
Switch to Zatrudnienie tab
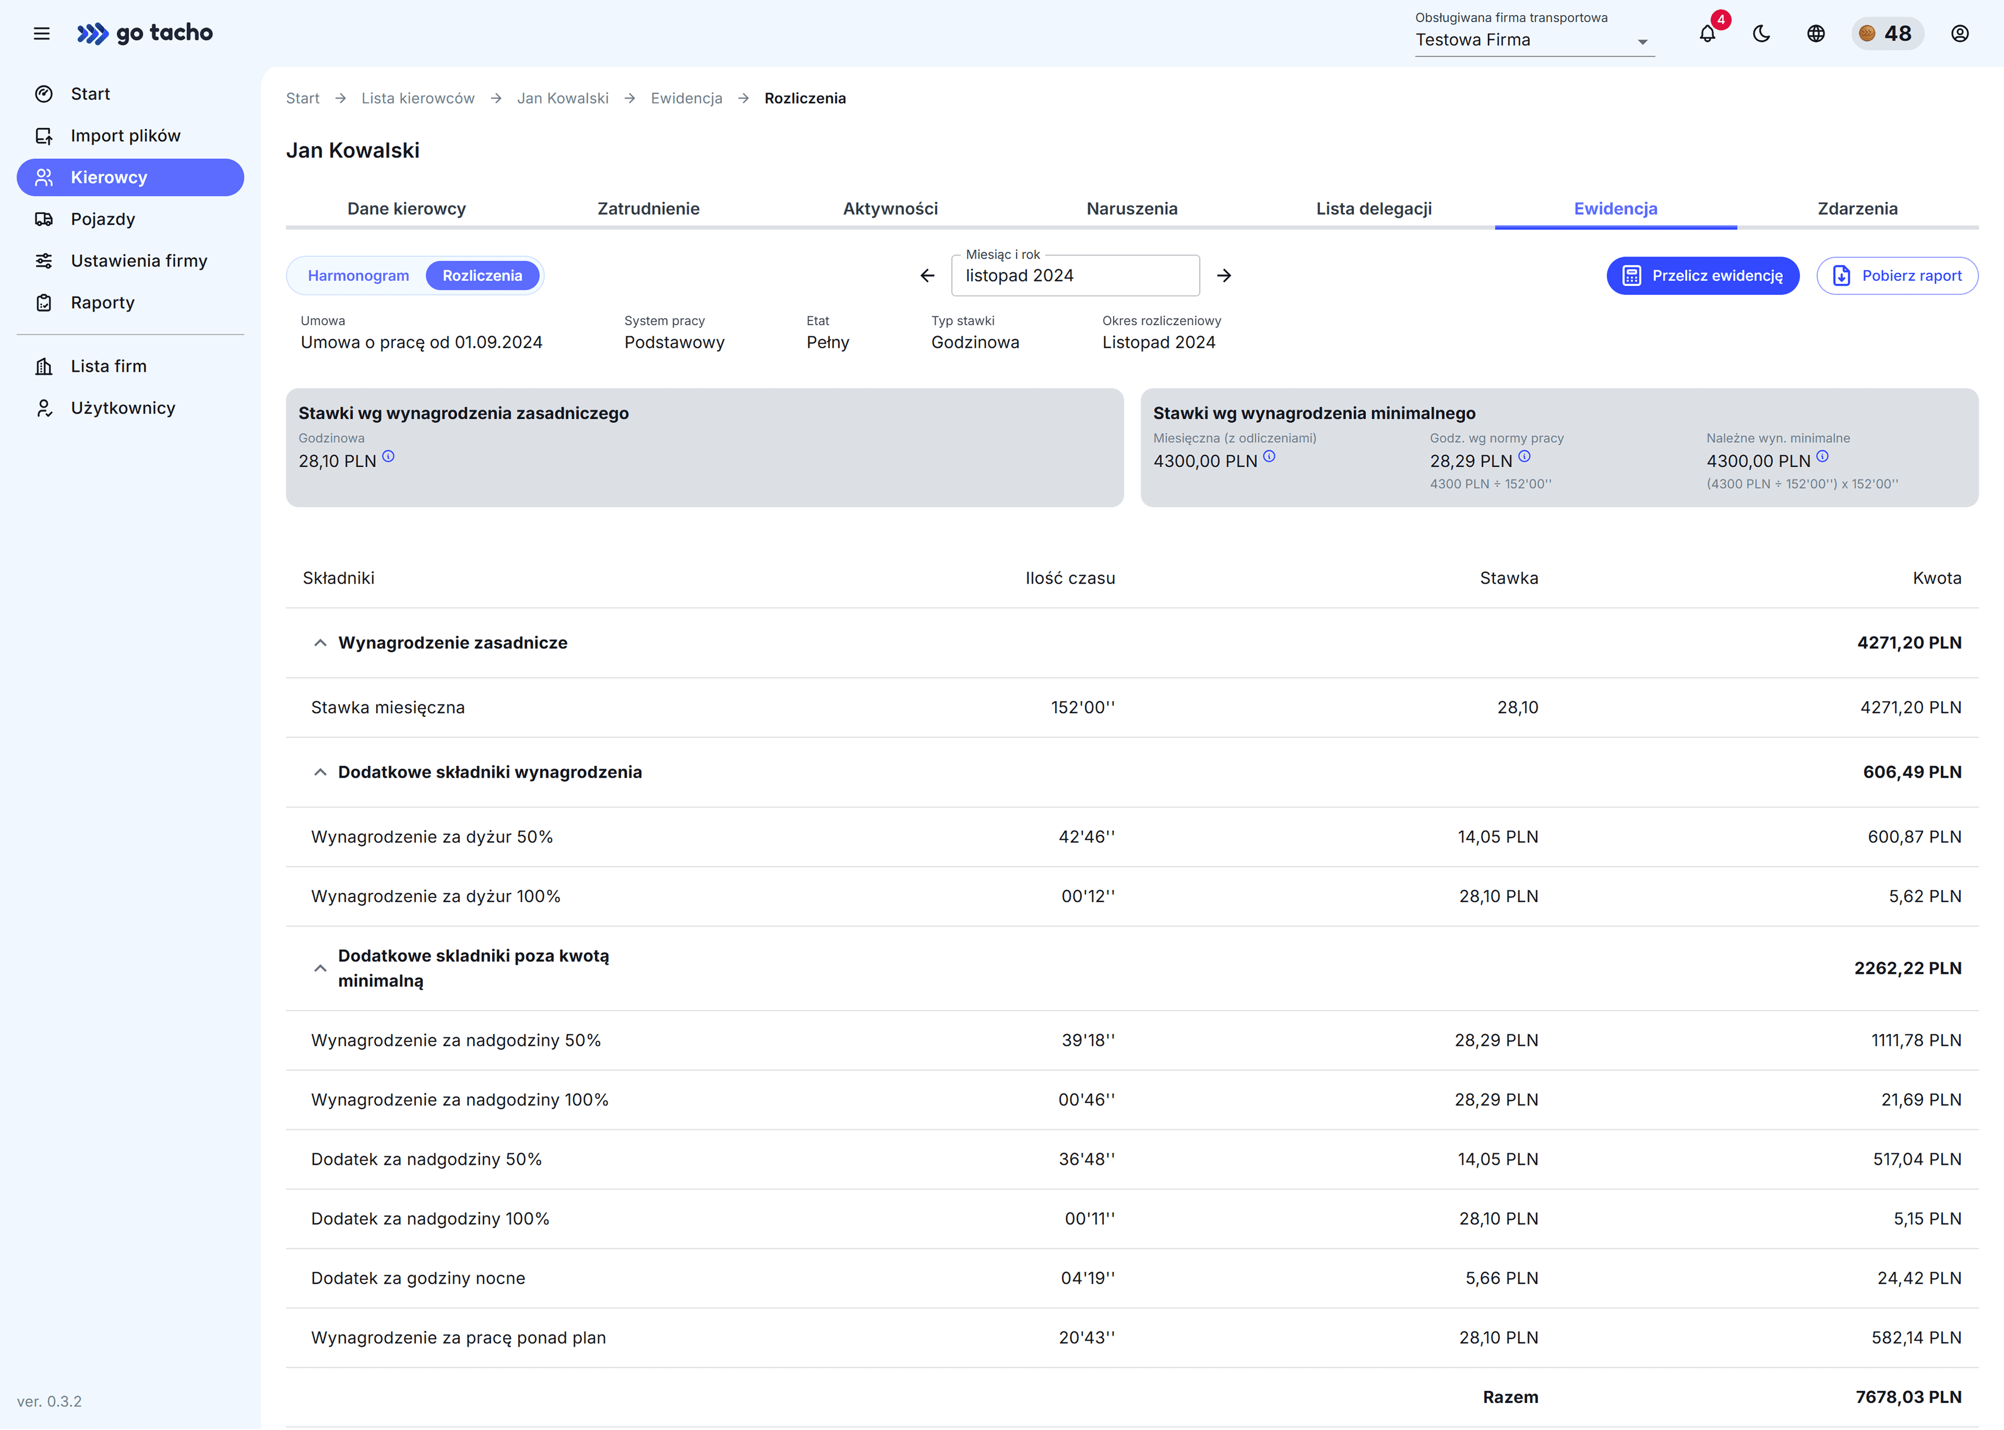coord(648,209)
